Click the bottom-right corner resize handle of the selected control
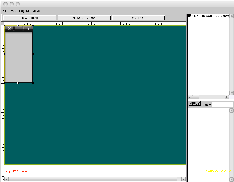The height and width of the screenshot is (182, 234). pos(33,83)
